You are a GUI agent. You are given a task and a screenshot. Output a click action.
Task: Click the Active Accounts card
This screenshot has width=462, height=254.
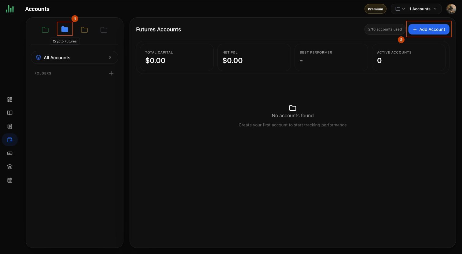tap(409, 57)
